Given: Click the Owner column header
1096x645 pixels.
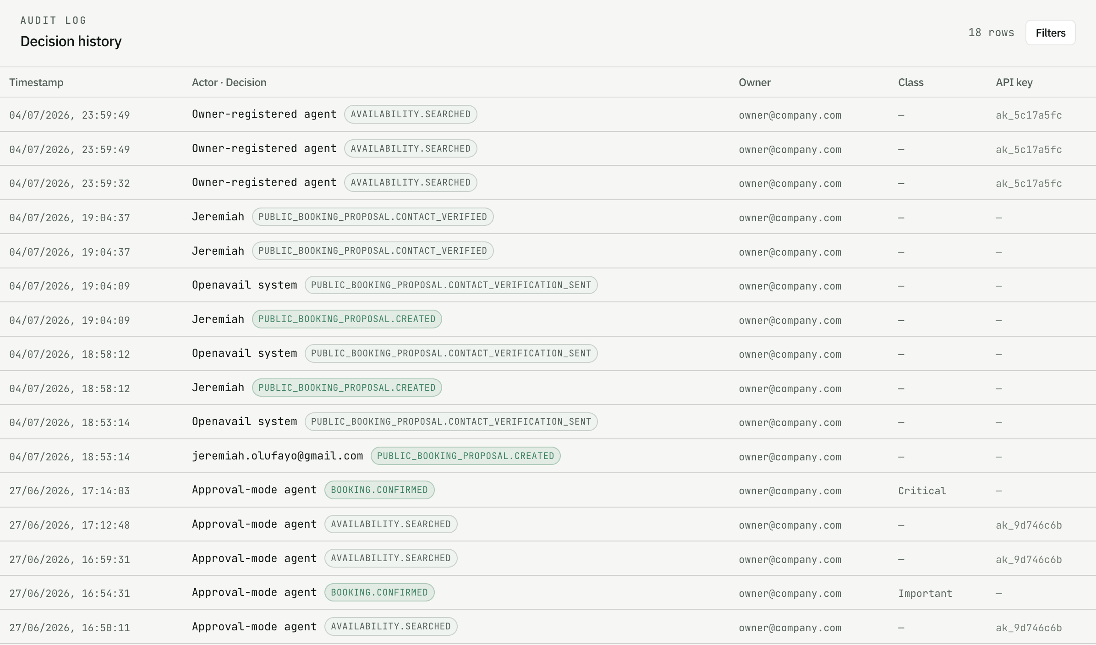Looking at the screenshot, I should 755,82.
